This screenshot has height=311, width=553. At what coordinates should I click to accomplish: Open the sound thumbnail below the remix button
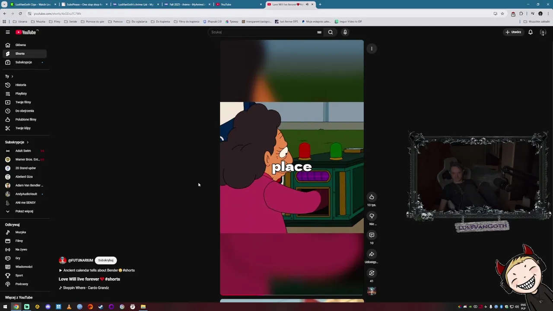(x=372, y=291)
